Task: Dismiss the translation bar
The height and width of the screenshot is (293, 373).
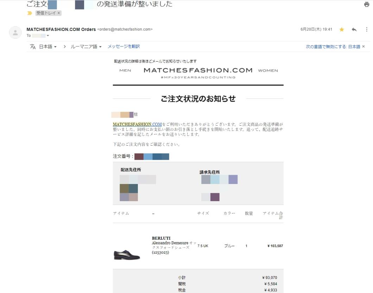Action: pos(363,46)
